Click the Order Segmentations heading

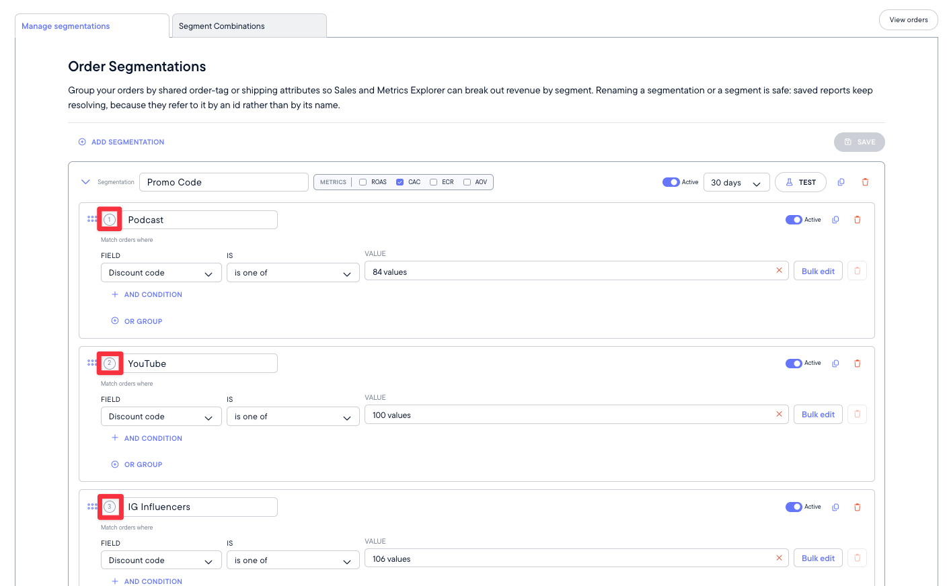pos(137,67)
